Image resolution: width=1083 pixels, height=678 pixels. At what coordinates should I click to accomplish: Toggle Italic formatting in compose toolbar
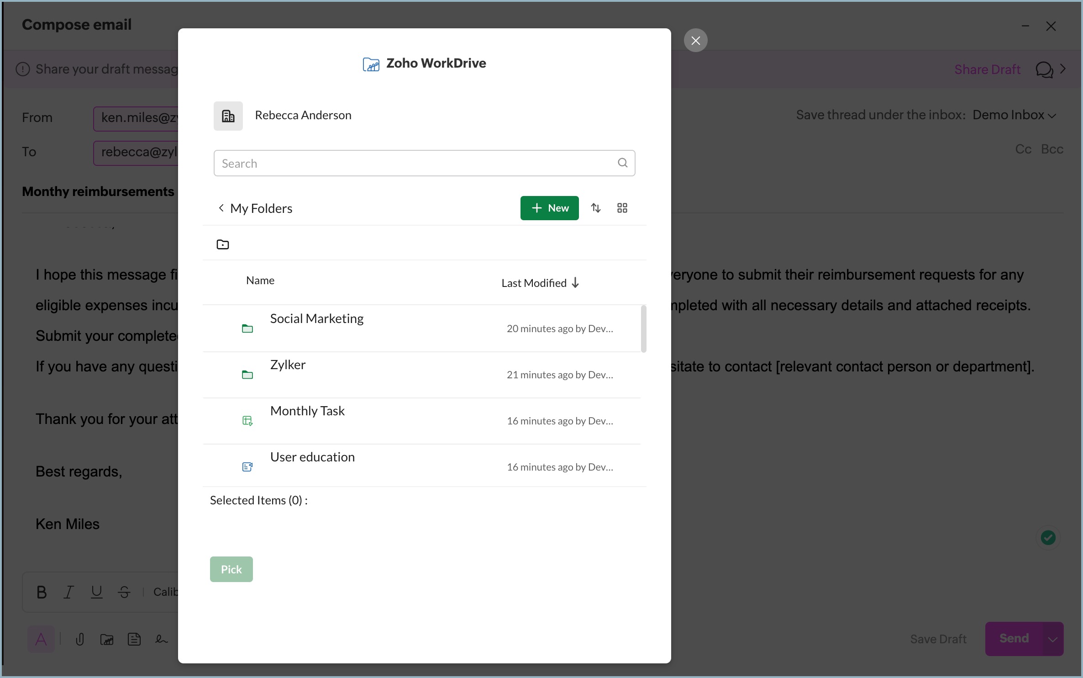(68, 592)
